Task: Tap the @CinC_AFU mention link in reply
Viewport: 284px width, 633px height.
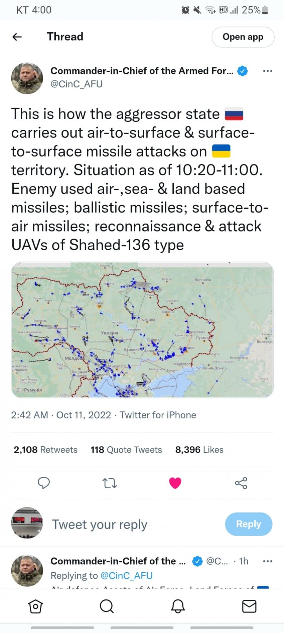Action: point(126,576)
